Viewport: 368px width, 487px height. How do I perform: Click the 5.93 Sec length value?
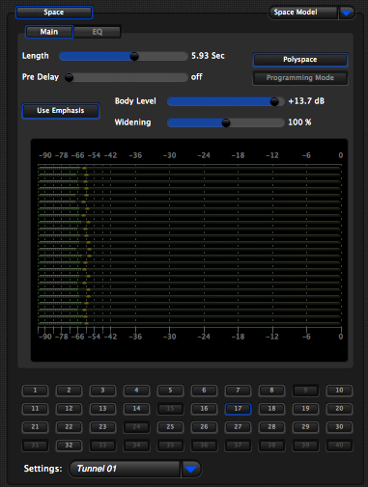[x=208, y=56]
